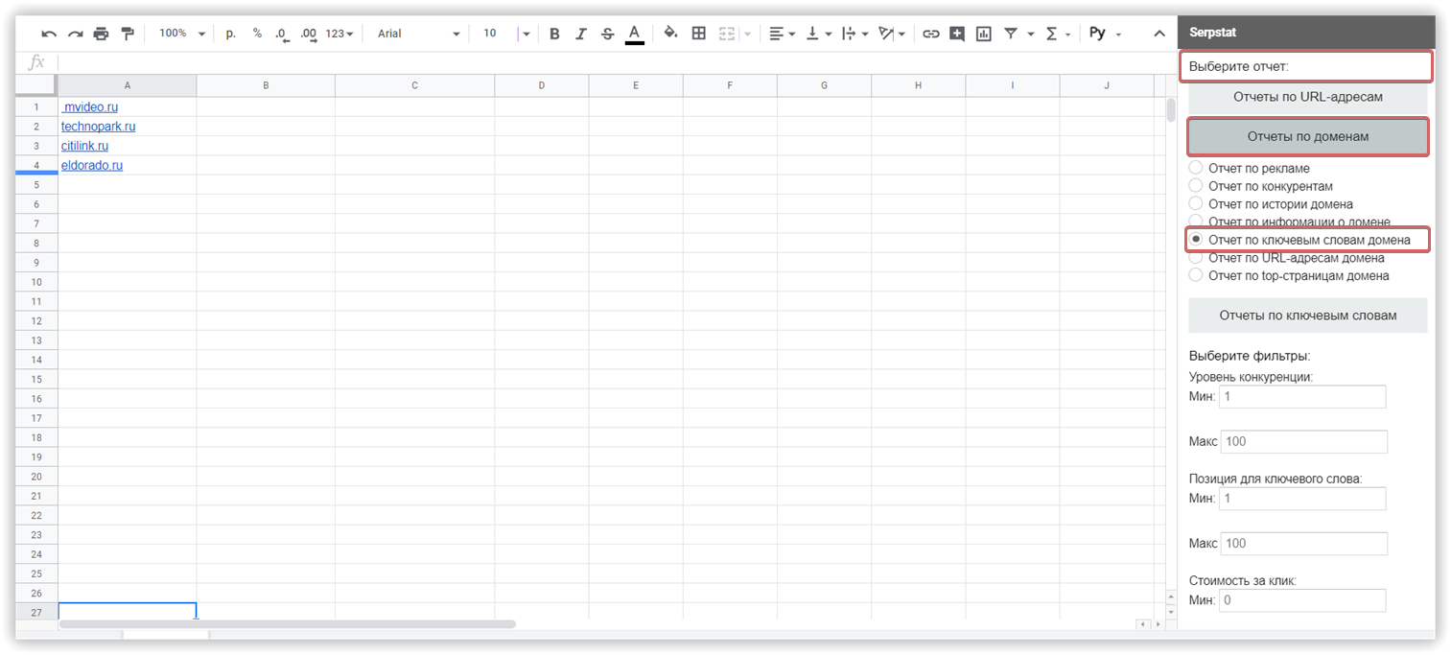The width and height of the screenshot is (1451, 655).
Task: Click the merge cells icon
Action: click(x=726, y=34)
